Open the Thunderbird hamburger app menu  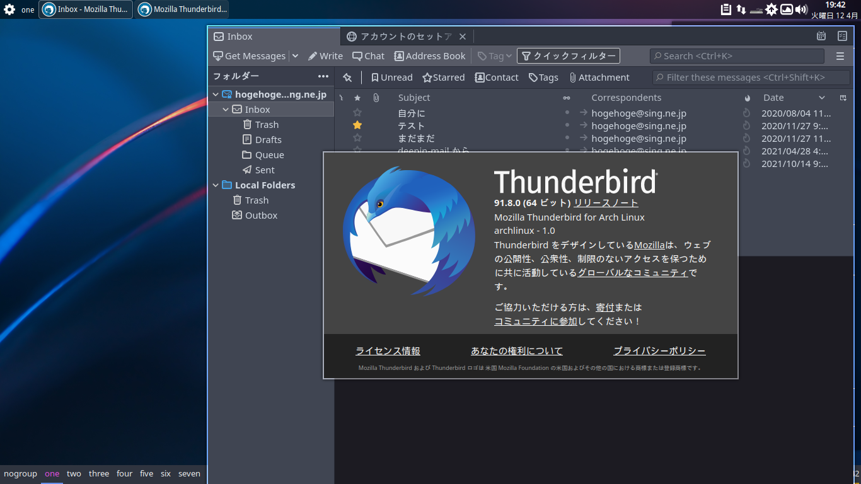click(x=840, y=56)
